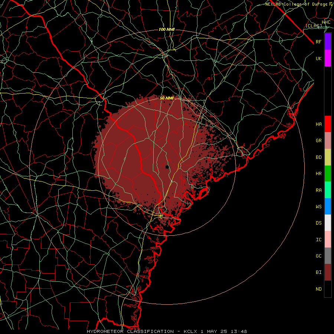Click the HA legend label
This screenshot has width=334, height=334.
pos(319,124)
